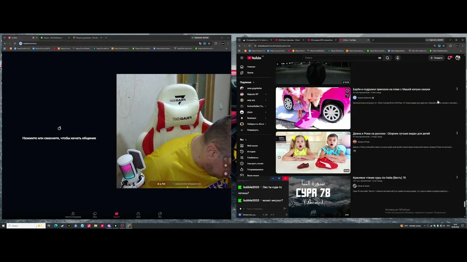Open a new tab in the YouTube browser window
467x262 pixels.
[x=373, y=40]
